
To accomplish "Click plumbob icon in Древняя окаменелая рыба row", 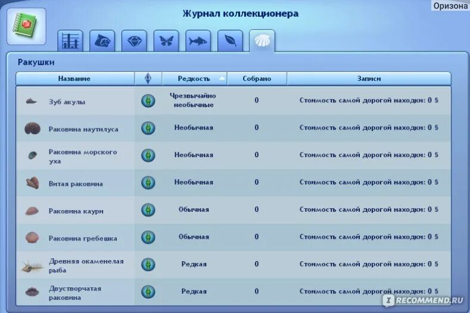I will point(148,264).
